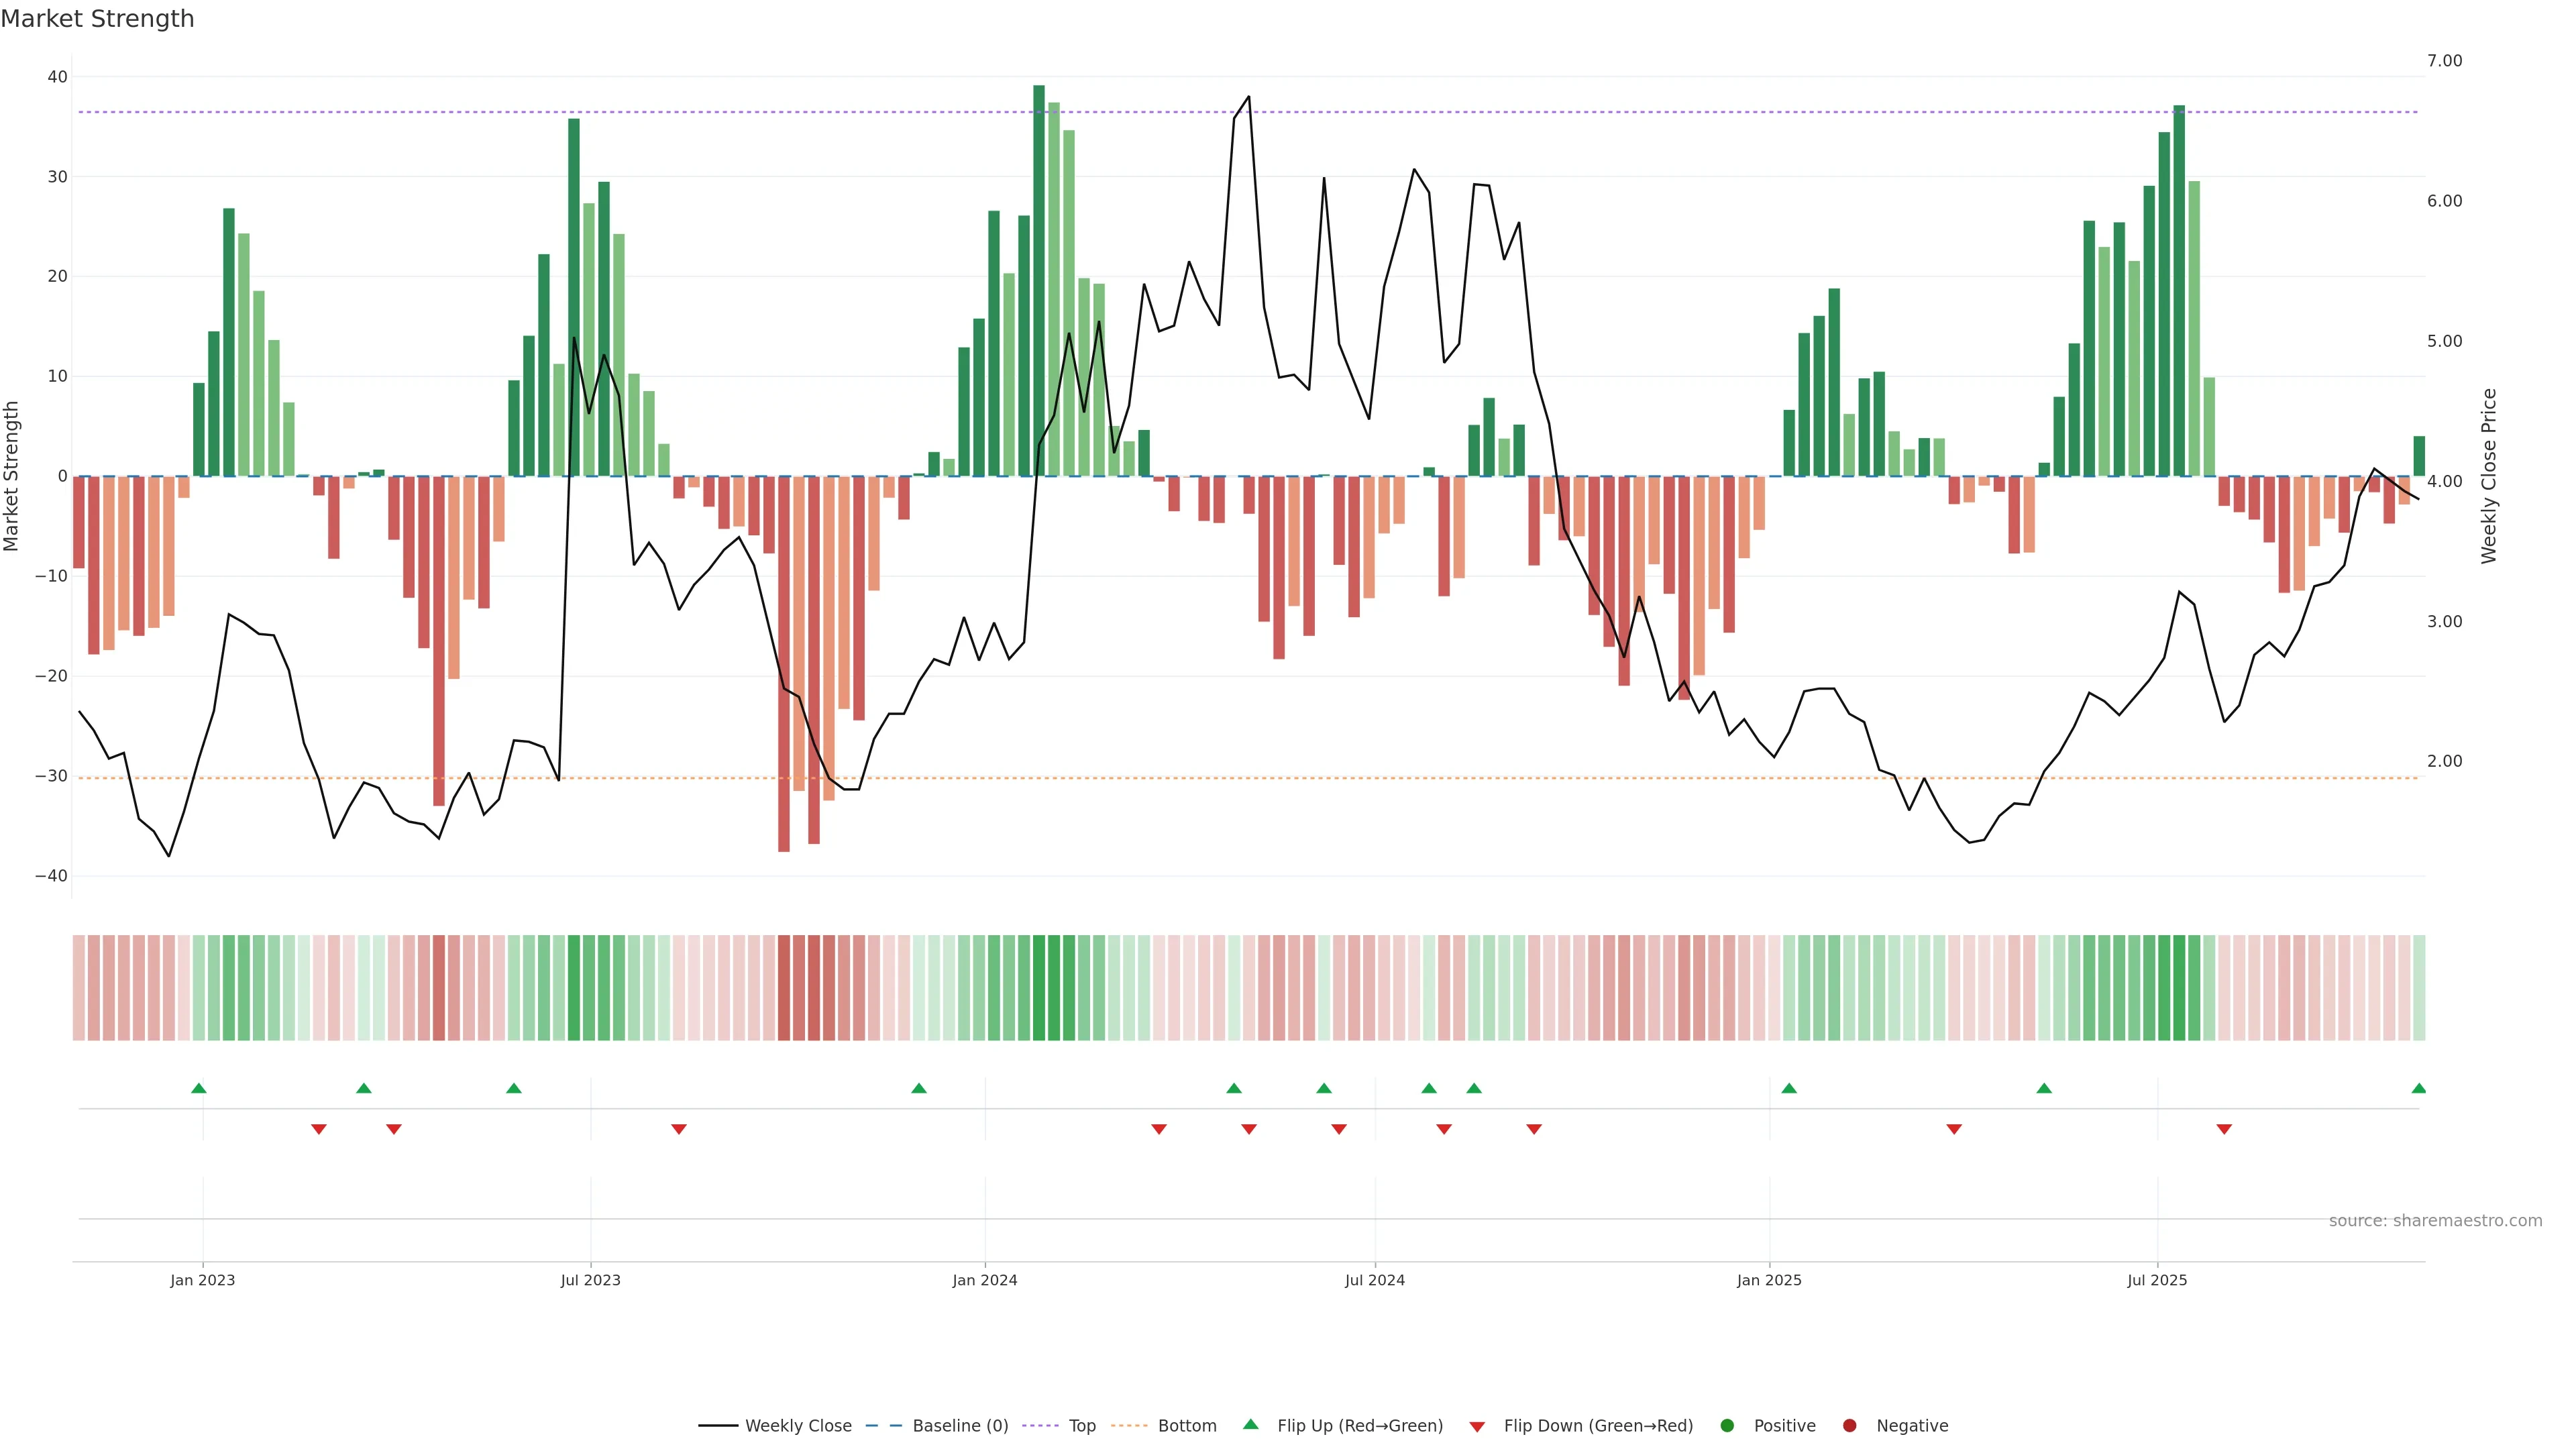Click the Market Strength chart title
The width and height of the screenshot is (2576, 1449).
pos(97,19)
